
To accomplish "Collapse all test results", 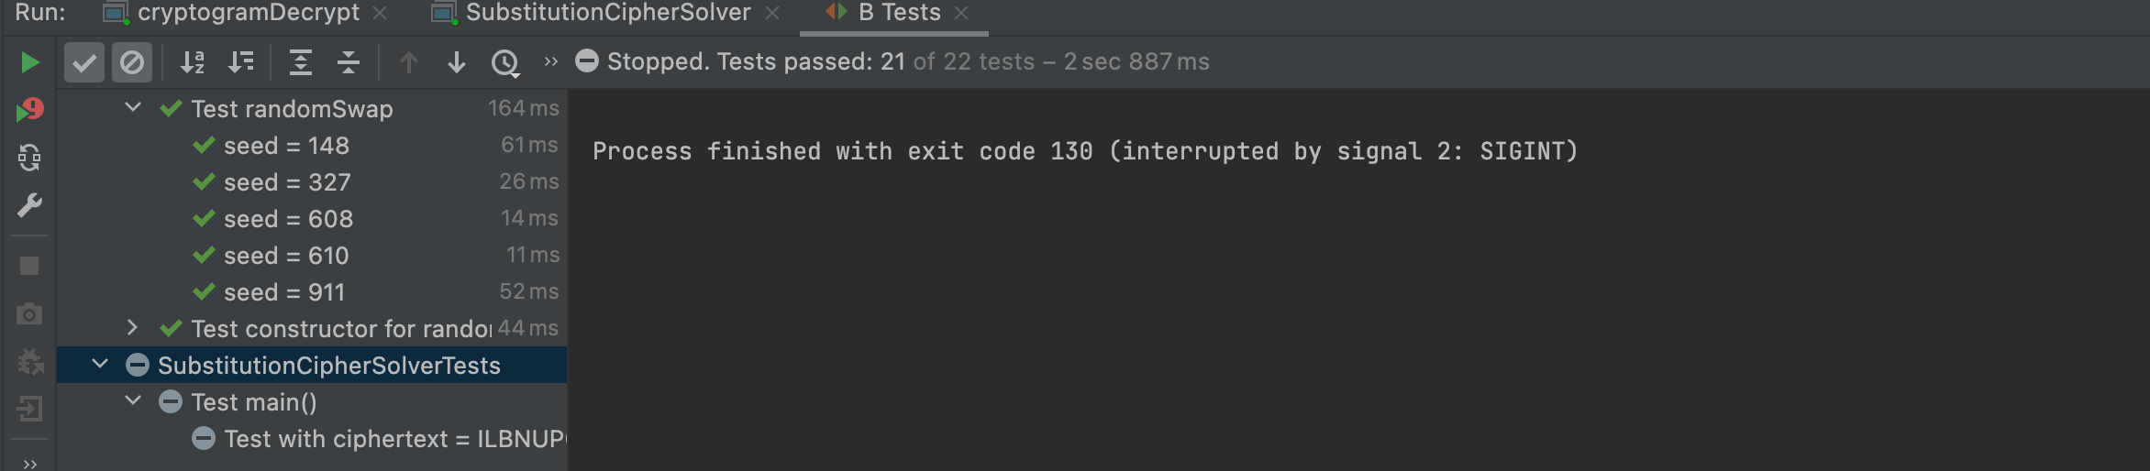I will click(349, 62).
